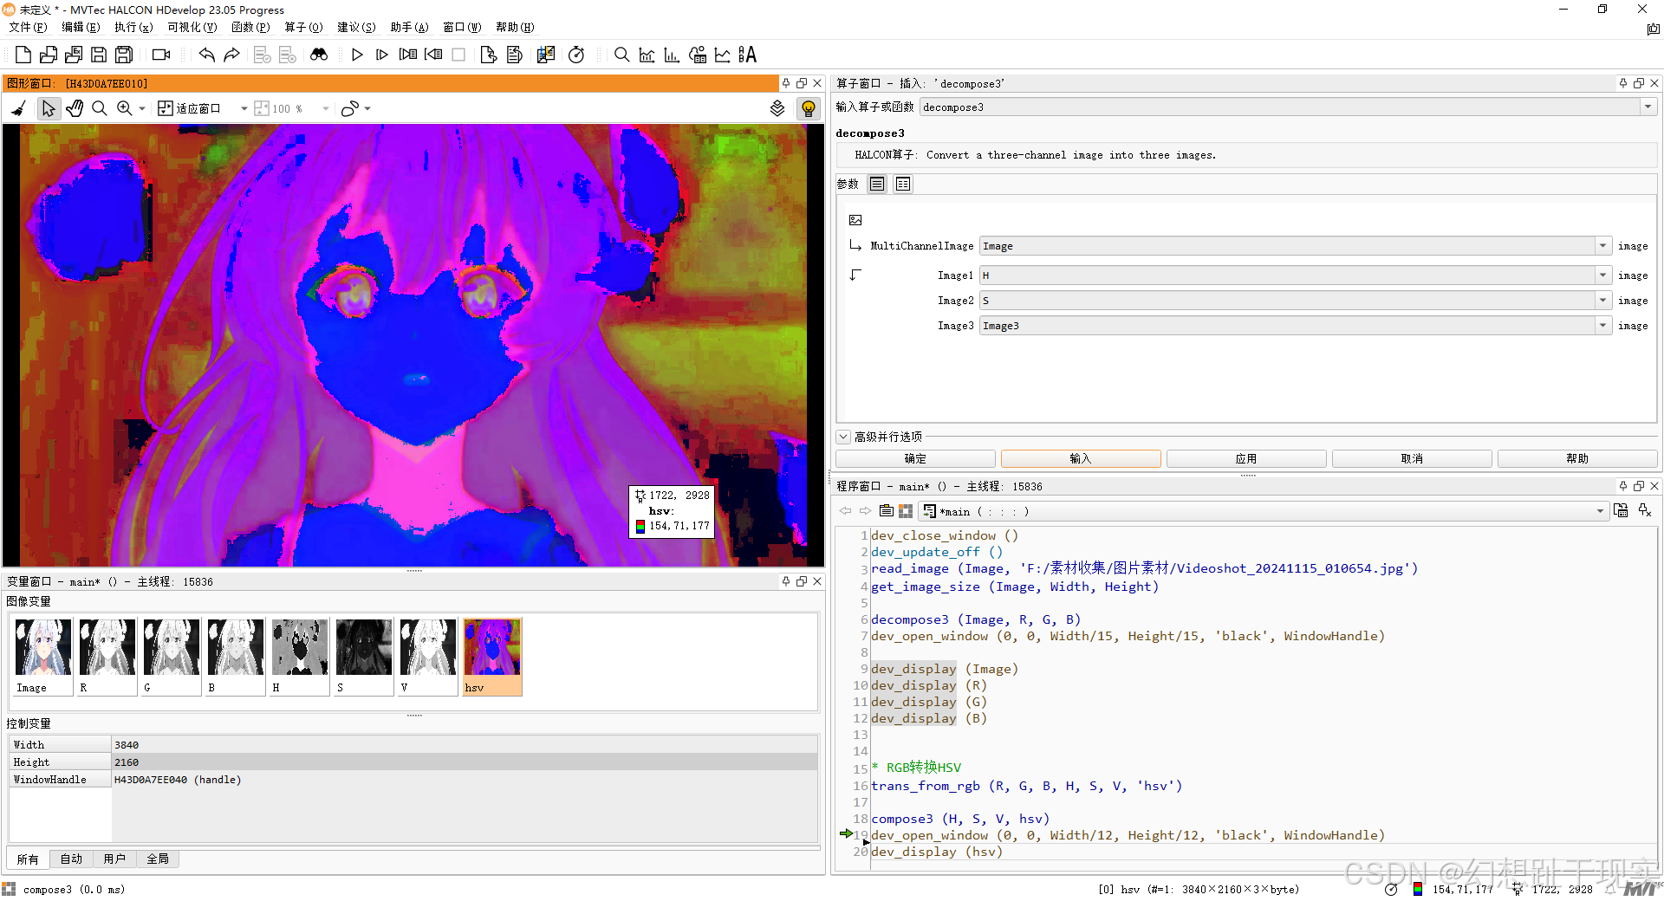Screen dimensions: 1664x901
Task: Click the magnifier zoom tool in graphics window
Action: click(x=100, y=108)
